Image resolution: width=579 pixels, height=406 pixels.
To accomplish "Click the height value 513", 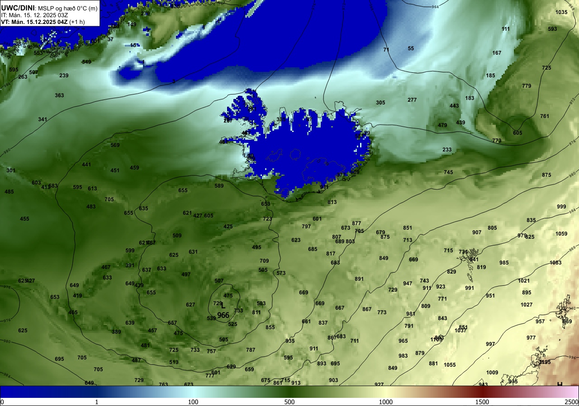I will [174, 362].
